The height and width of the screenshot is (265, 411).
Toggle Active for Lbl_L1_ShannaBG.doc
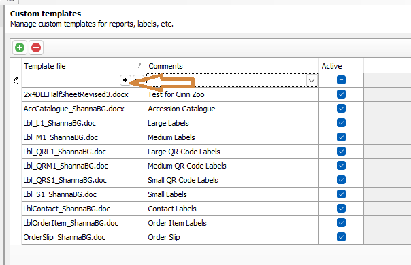pyautogui.click(x=341, y=123)
